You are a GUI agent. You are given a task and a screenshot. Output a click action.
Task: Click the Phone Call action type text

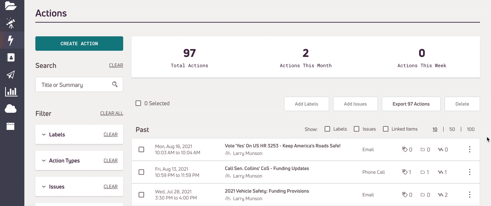tap(374, 172)
